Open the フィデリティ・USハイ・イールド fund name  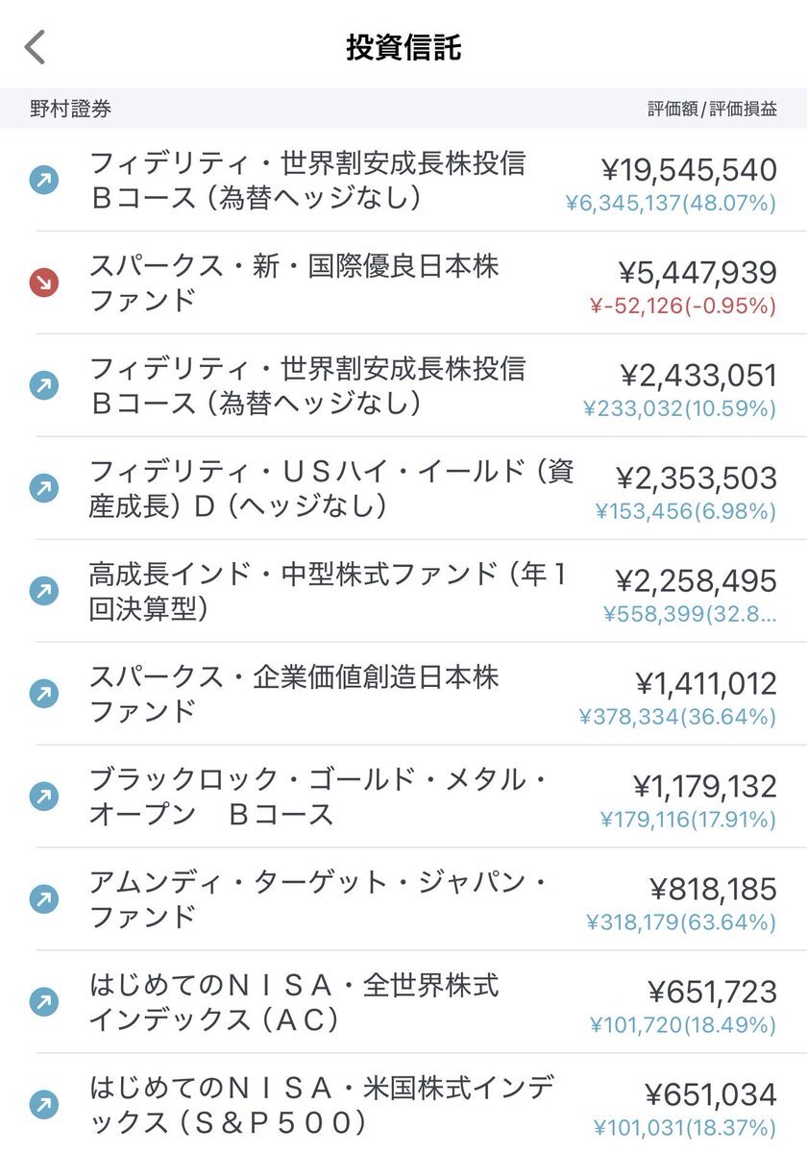[x=330, y=488]
